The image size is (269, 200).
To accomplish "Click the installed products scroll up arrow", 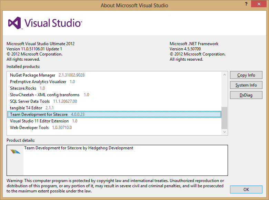I will click(x=225, y=75).
